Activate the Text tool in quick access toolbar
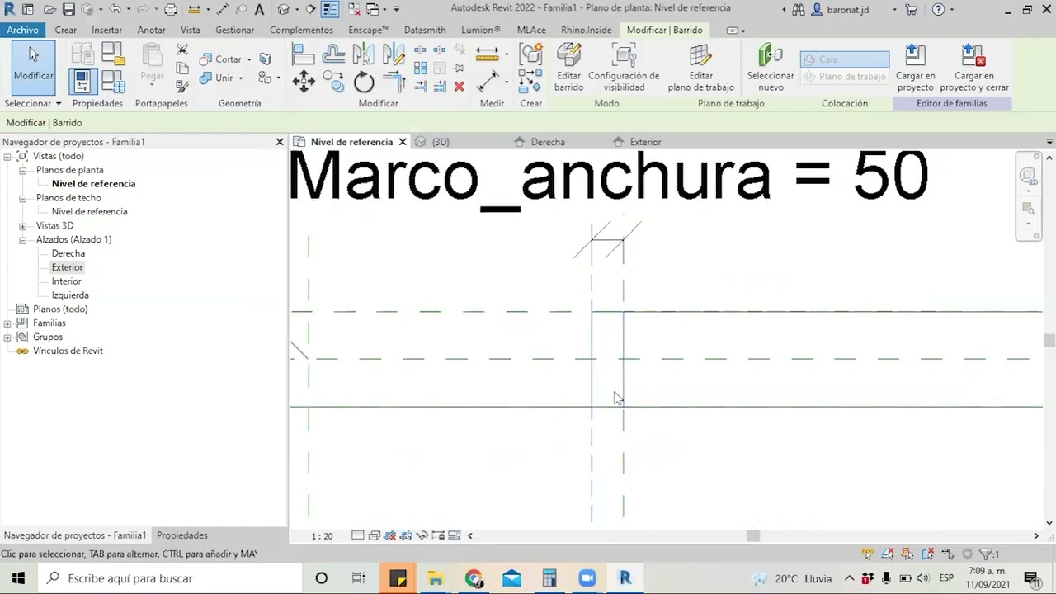Image resolution: width=1056 pixels, height=594 pixels. pos(259,10)
